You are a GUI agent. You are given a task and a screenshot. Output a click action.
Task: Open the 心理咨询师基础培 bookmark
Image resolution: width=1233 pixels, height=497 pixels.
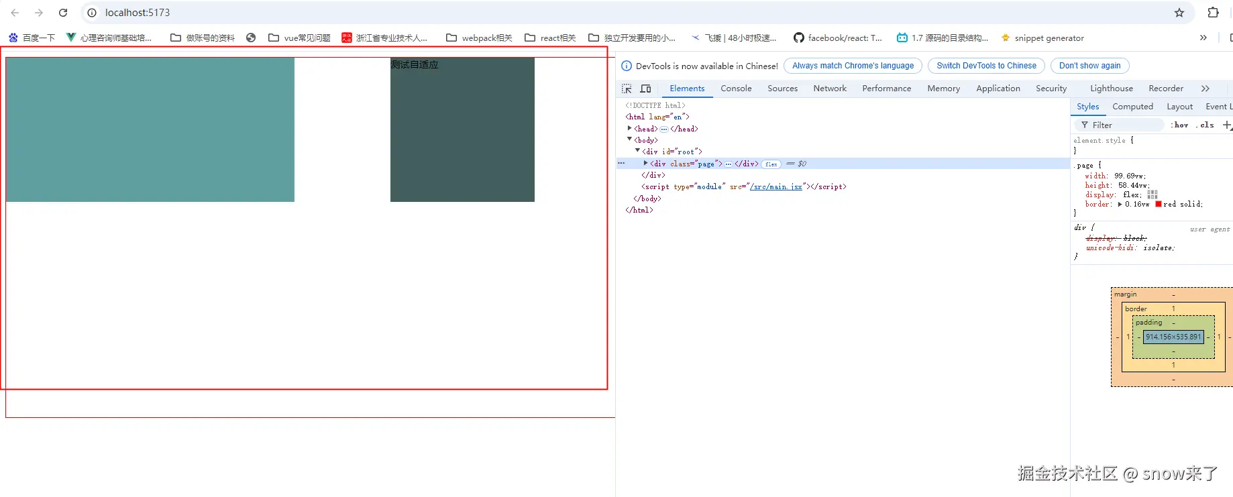coord(109,38)
